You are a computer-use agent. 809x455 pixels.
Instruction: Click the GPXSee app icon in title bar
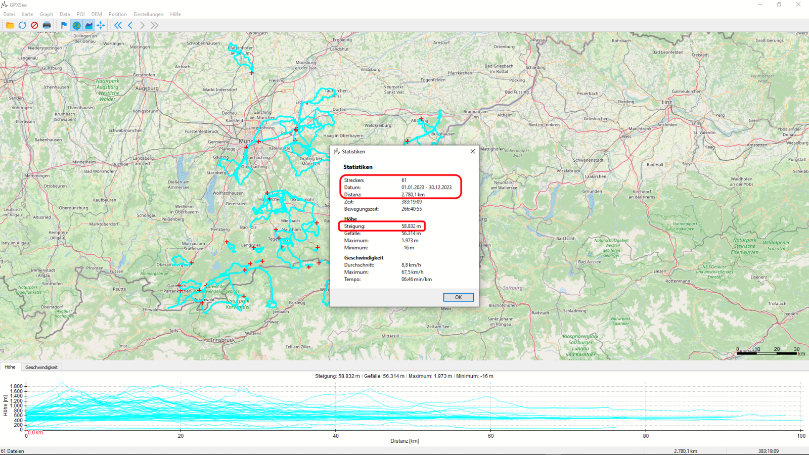coord(5,5)
